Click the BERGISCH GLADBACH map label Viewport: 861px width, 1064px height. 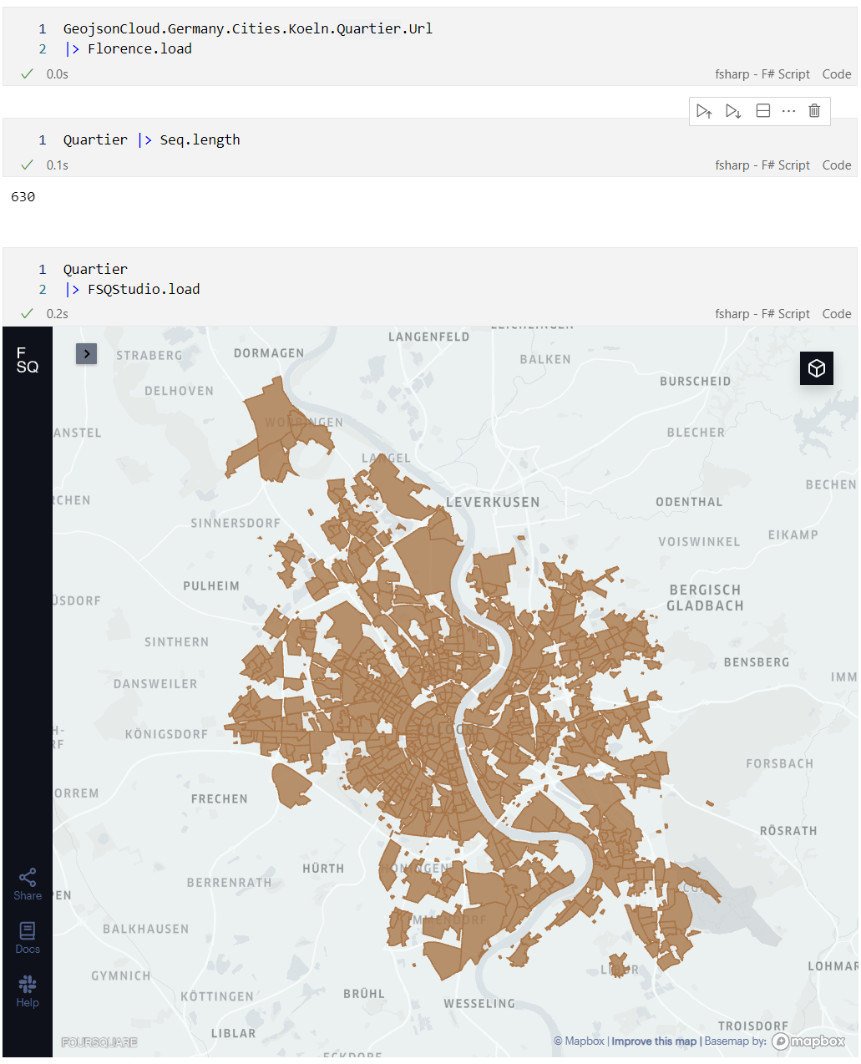pos(706,598)
